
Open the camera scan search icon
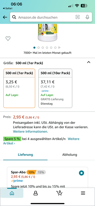[x=77, y=17]
